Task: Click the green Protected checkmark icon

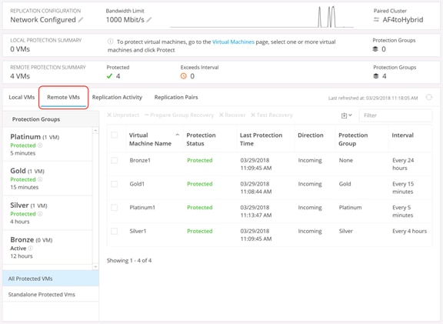Action: (110, 76)
